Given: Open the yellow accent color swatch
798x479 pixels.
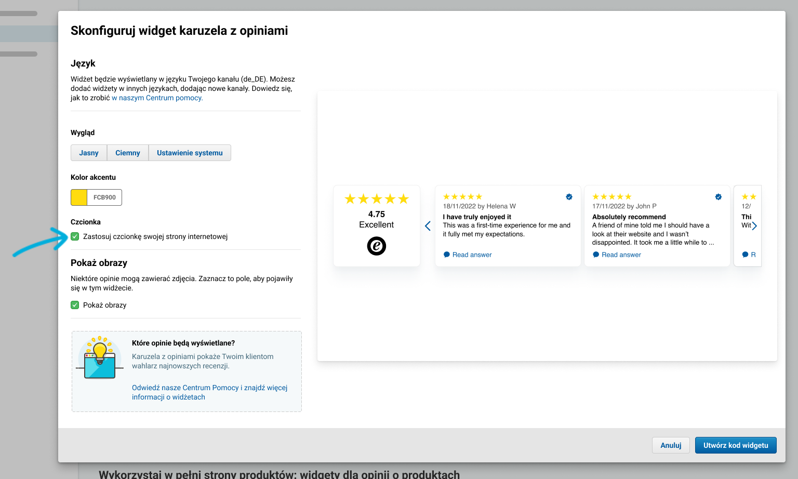Looking at the screenshot, I should tap(79, 197).
